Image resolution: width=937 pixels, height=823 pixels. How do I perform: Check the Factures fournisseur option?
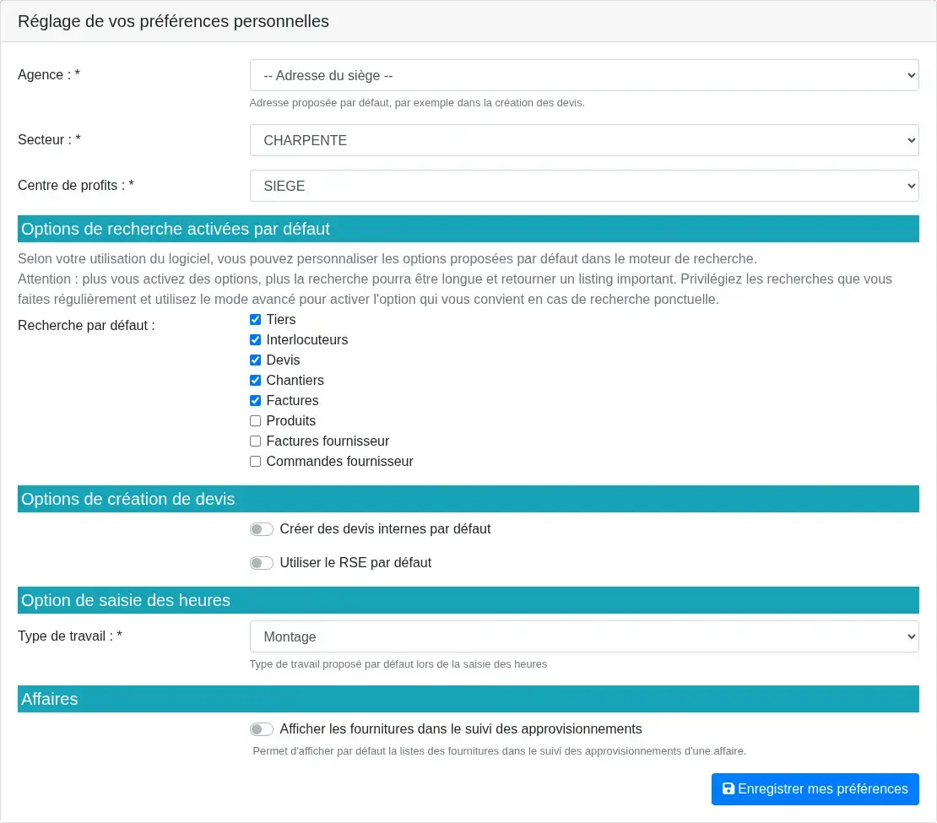(255, 441)
